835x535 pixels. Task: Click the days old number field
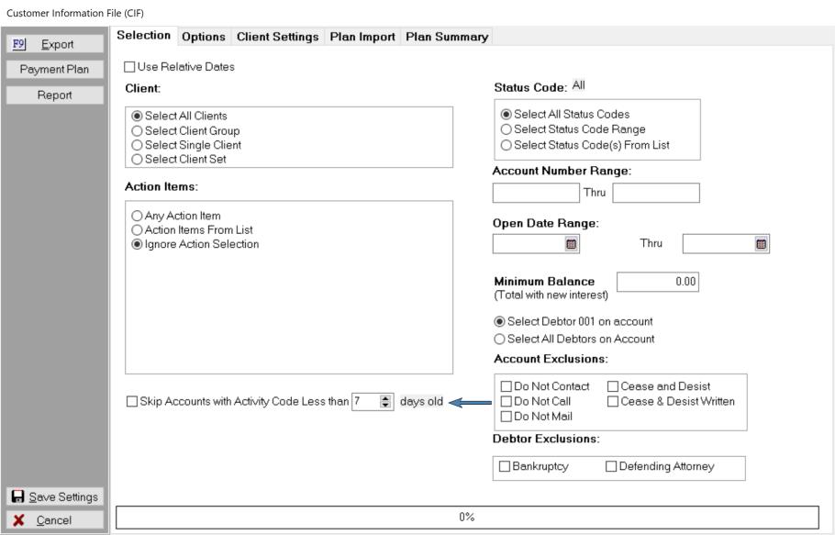pyautogui.click(x=366, y=401)
